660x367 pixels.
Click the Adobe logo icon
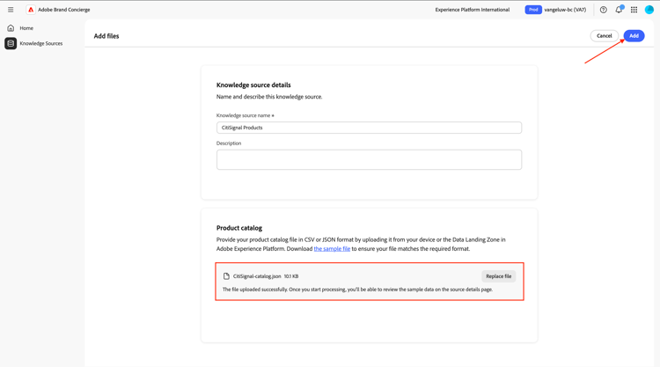31,10
